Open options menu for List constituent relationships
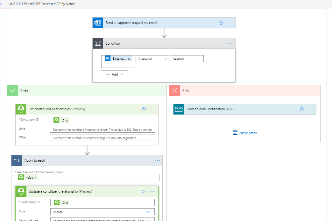 [x=153, y=109]
